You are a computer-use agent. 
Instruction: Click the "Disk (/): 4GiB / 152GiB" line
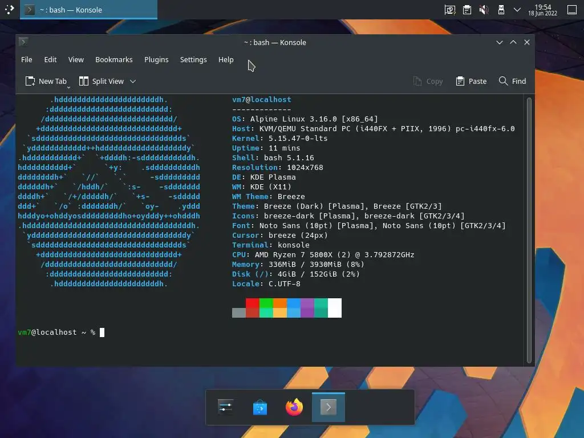point(296,274)
